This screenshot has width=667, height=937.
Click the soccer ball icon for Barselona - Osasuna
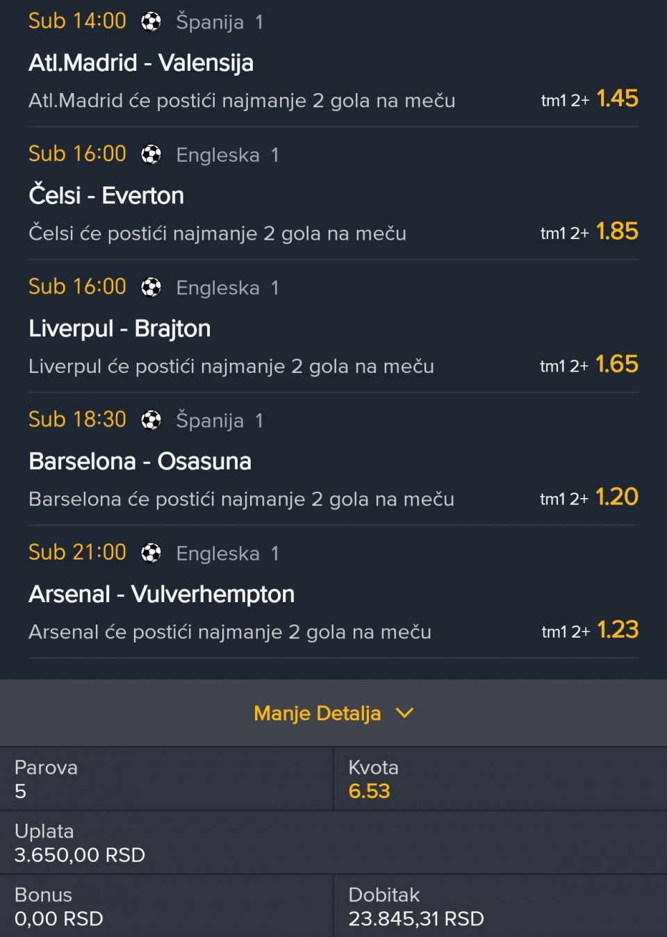[151, 420]
